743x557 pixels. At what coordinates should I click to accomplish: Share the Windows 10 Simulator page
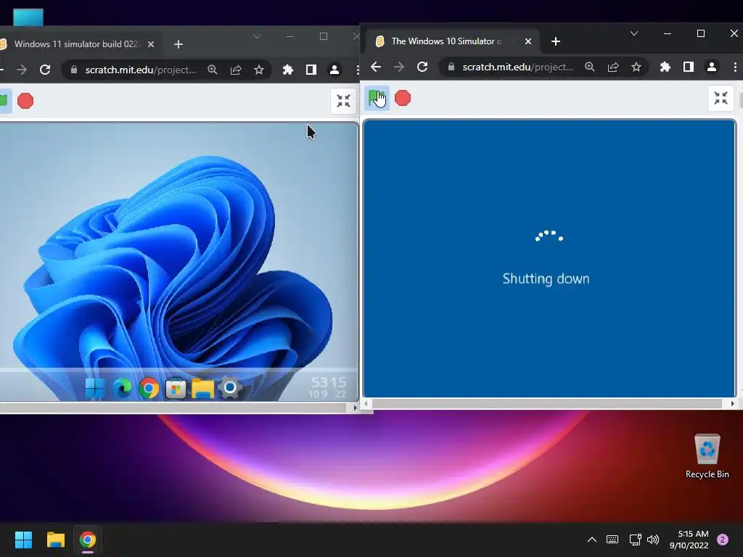tap(612, 67)
